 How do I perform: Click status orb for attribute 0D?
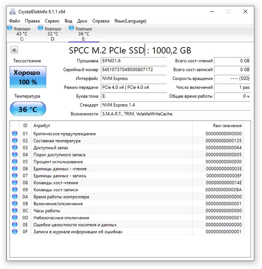[x=15, y=217]
